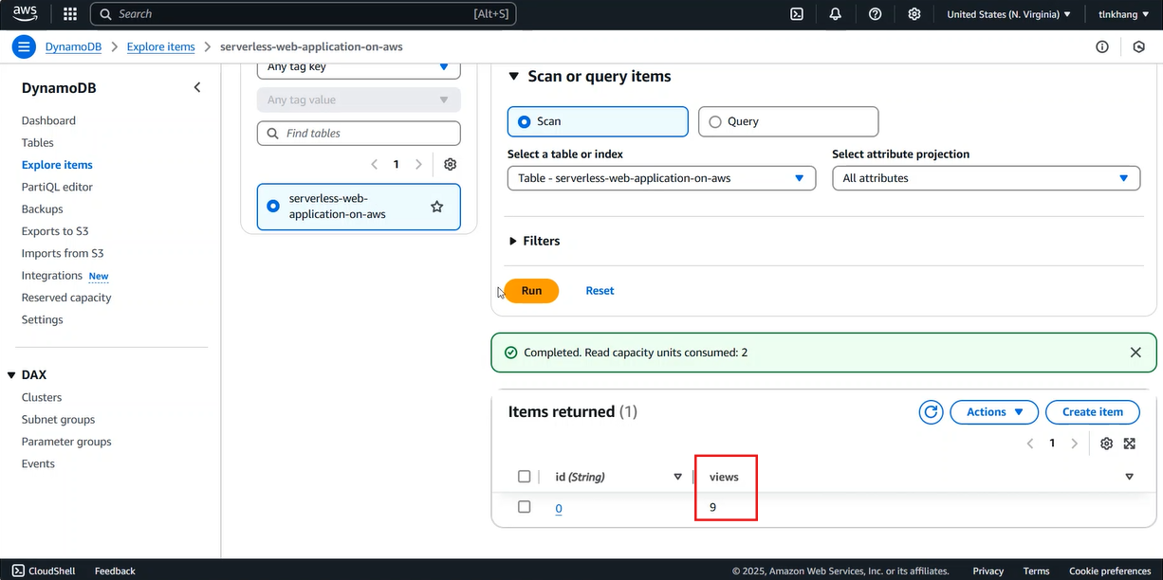The height and width of the screenshot is (580, 1163).
Task: Open the help question mark icon
Action: [x=876, y=14]
